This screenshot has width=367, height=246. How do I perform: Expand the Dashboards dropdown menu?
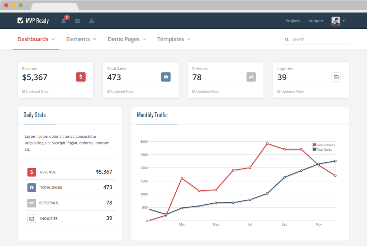point(36,39)
